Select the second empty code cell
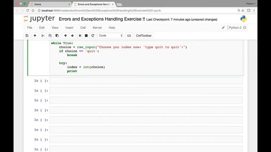This screenshot has height=152, width=271. (x=146, y=91)
